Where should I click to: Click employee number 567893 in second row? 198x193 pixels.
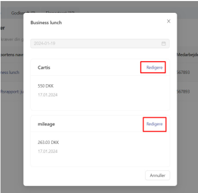point(183,91)
